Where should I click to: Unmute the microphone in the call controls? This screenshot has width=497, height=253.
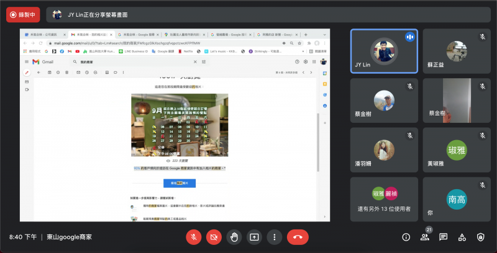point(194,237)
